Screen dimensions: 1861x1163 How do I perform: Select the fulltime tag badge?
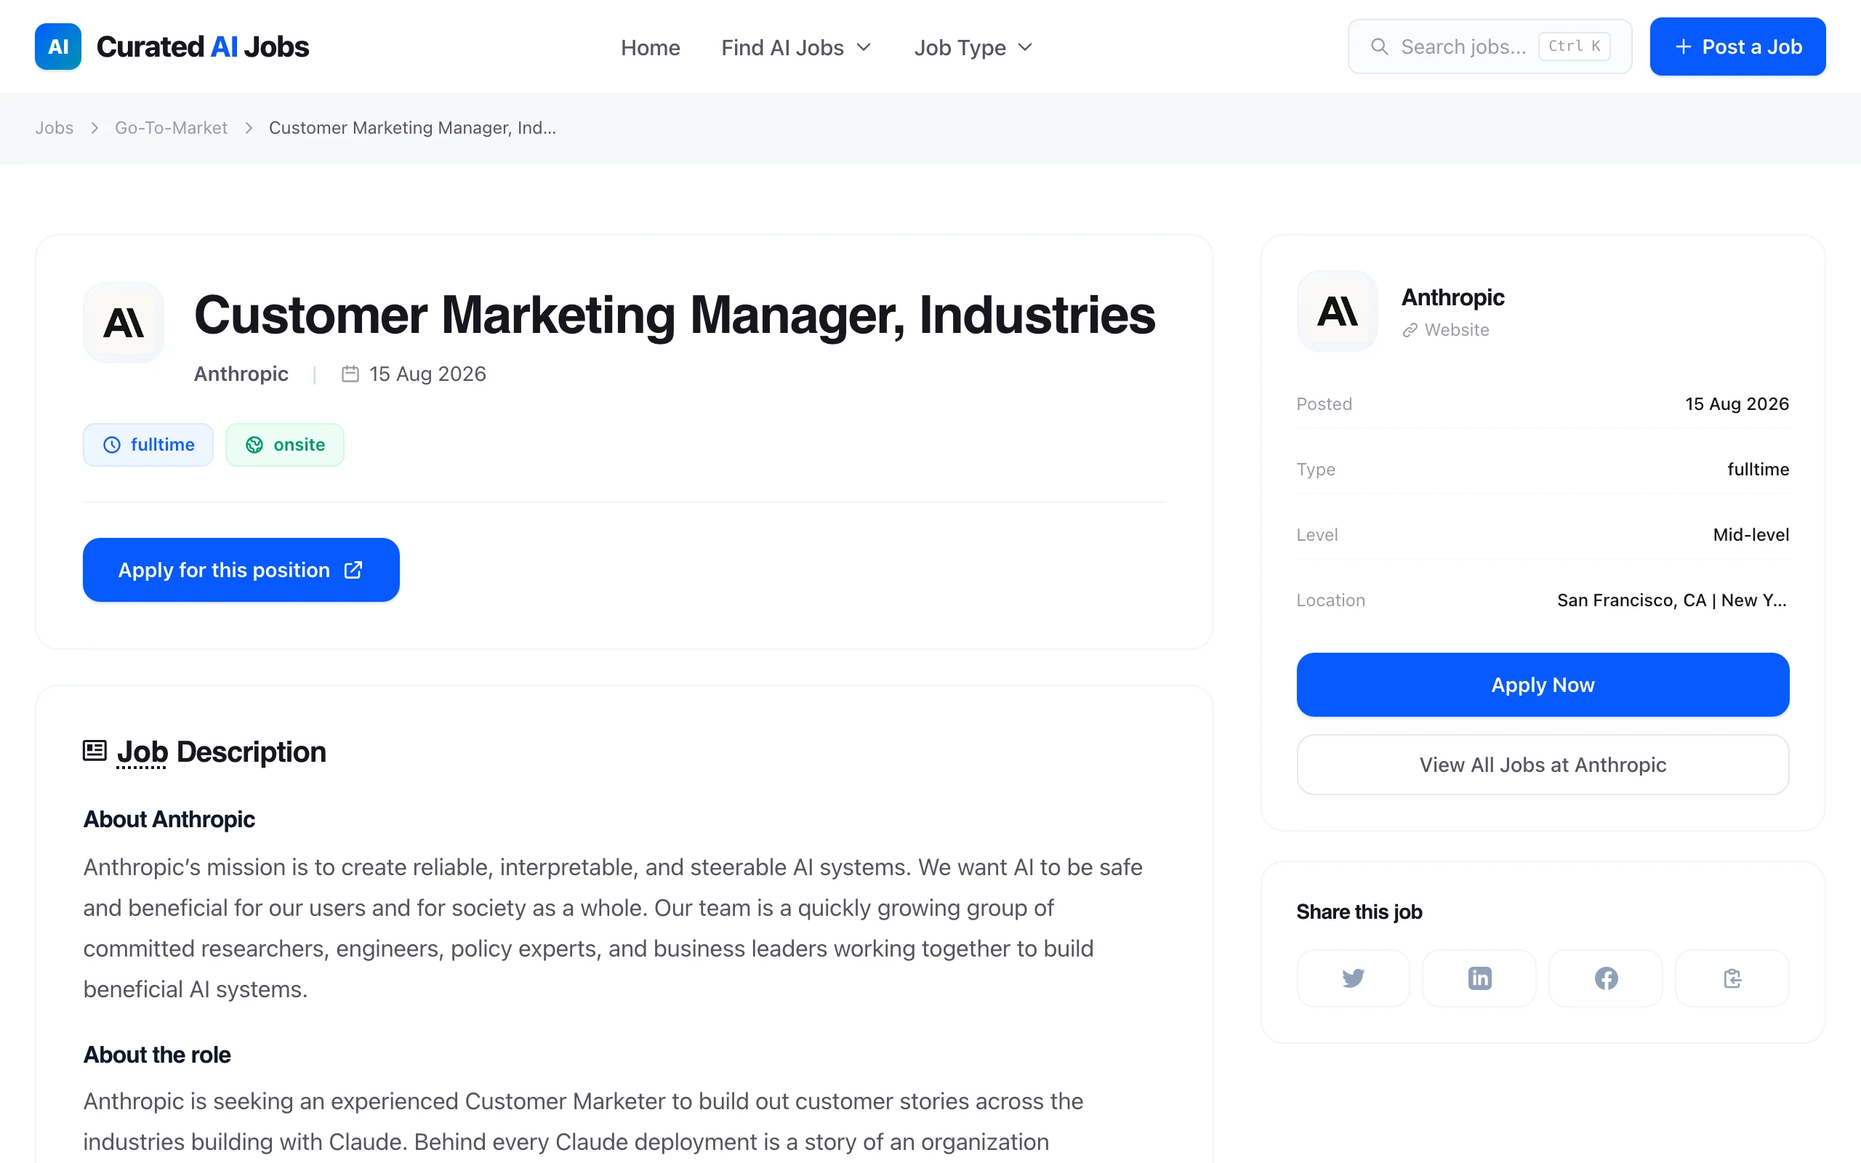coord(148,445)
